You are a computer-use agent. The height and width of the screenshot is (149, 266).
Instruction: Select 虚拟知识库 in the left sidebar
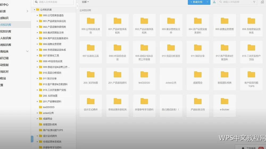coord(15,31)
